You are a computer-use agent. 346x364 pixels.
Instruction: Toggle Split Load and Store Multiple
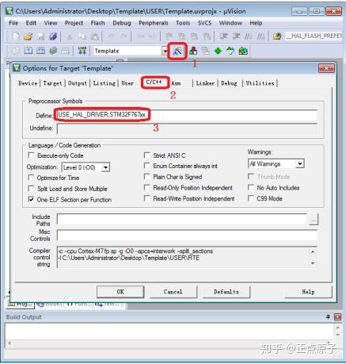click(31, 188)
